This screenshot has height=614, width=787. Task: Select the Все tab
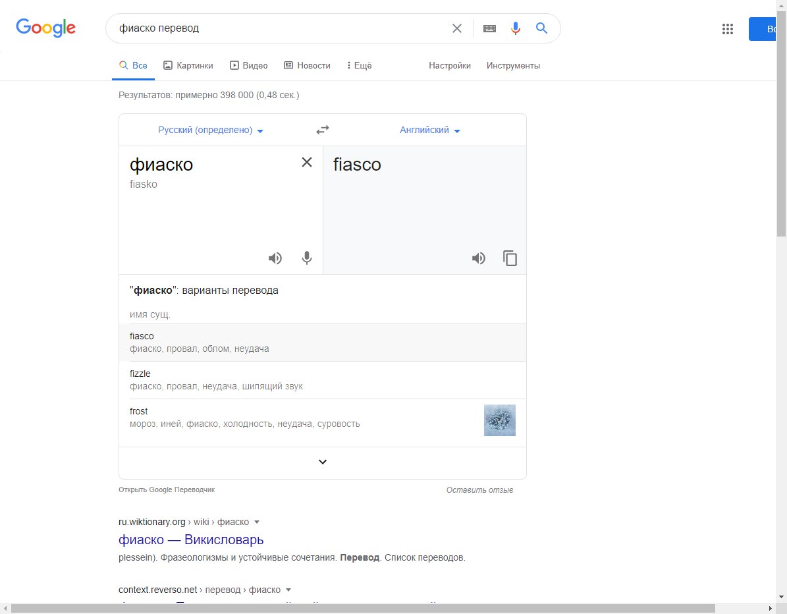[x=134, y=66]
